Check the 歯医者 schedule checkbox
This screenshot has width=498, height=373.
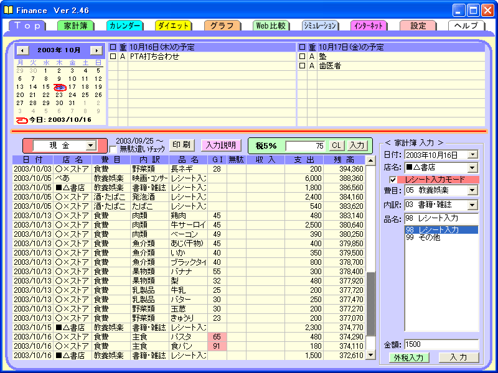coord(302,66)
